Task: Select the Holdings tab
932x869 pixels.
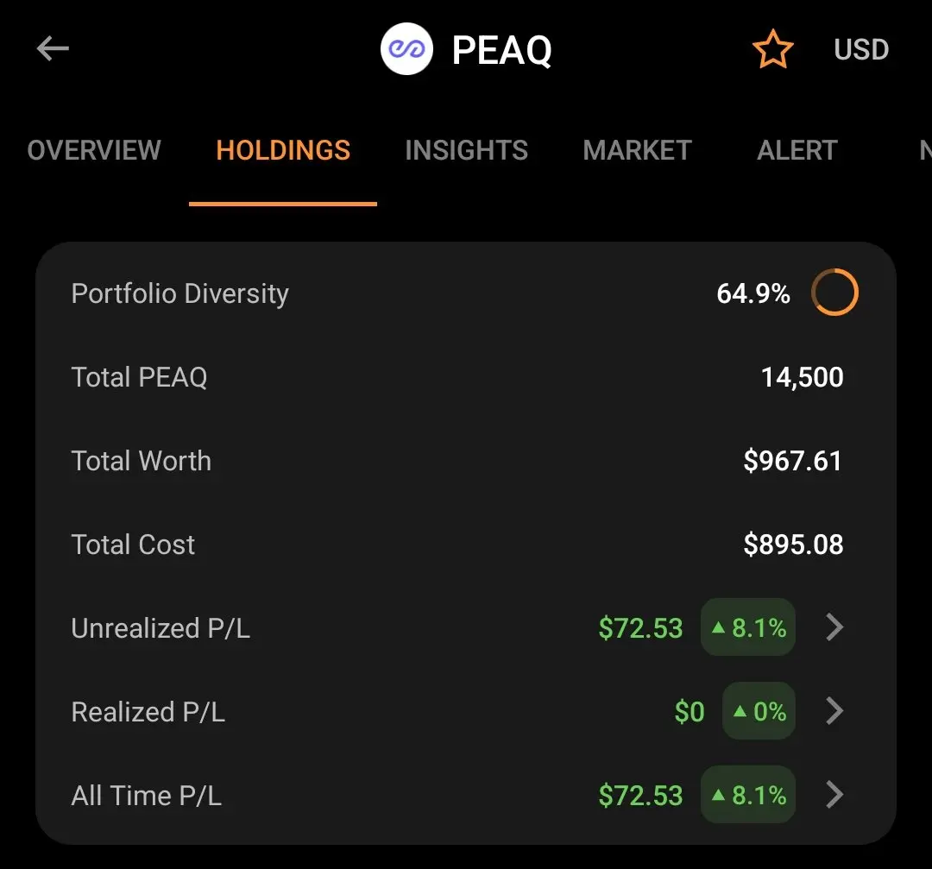Action: coord(283,150)
